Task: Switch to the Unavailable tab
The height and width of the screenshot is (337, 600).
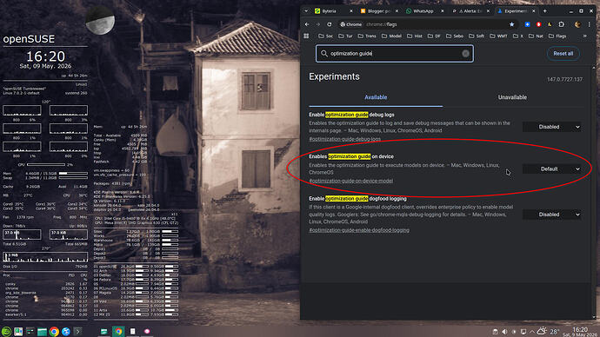Action: [512, 97]
